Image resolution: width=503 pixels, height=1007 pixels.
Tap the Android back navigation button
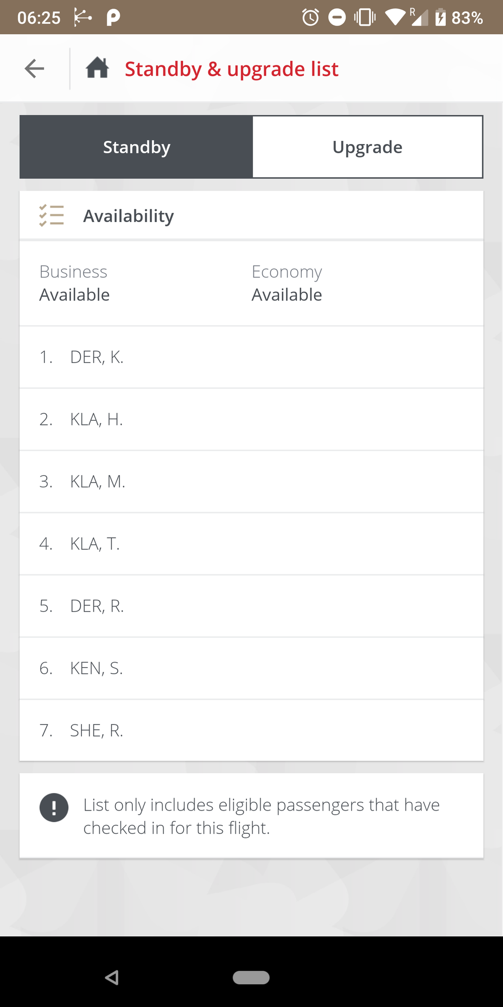pyautogui.click(x=112, y=977)
